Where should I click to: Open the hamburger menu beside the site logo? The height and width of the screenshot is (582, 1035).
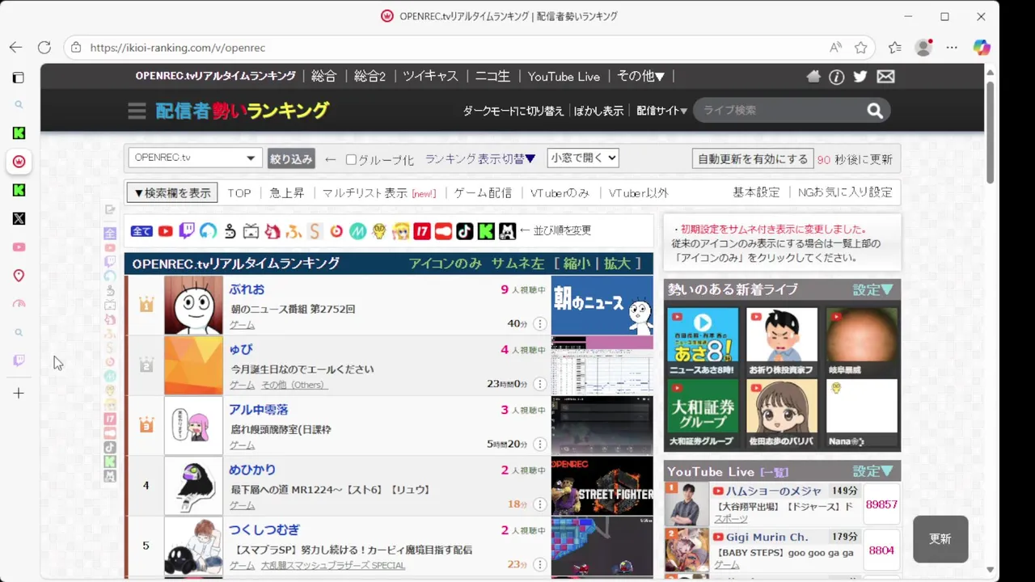pos(137,111)
